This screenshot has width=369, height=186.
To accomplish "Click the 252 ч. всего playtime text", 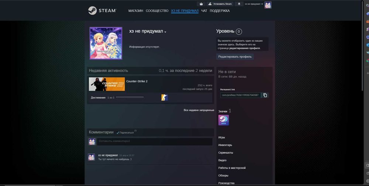I will [x=205, y=85].
